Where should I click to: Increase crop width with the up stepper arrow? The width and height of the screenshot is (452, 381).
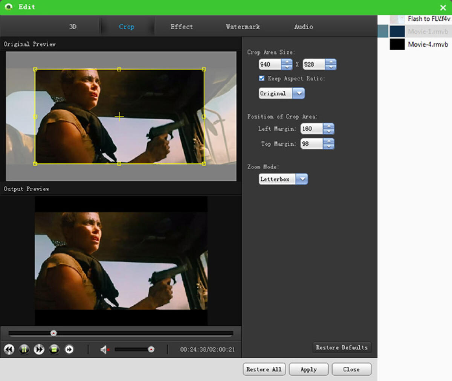(x=287, y=62)
